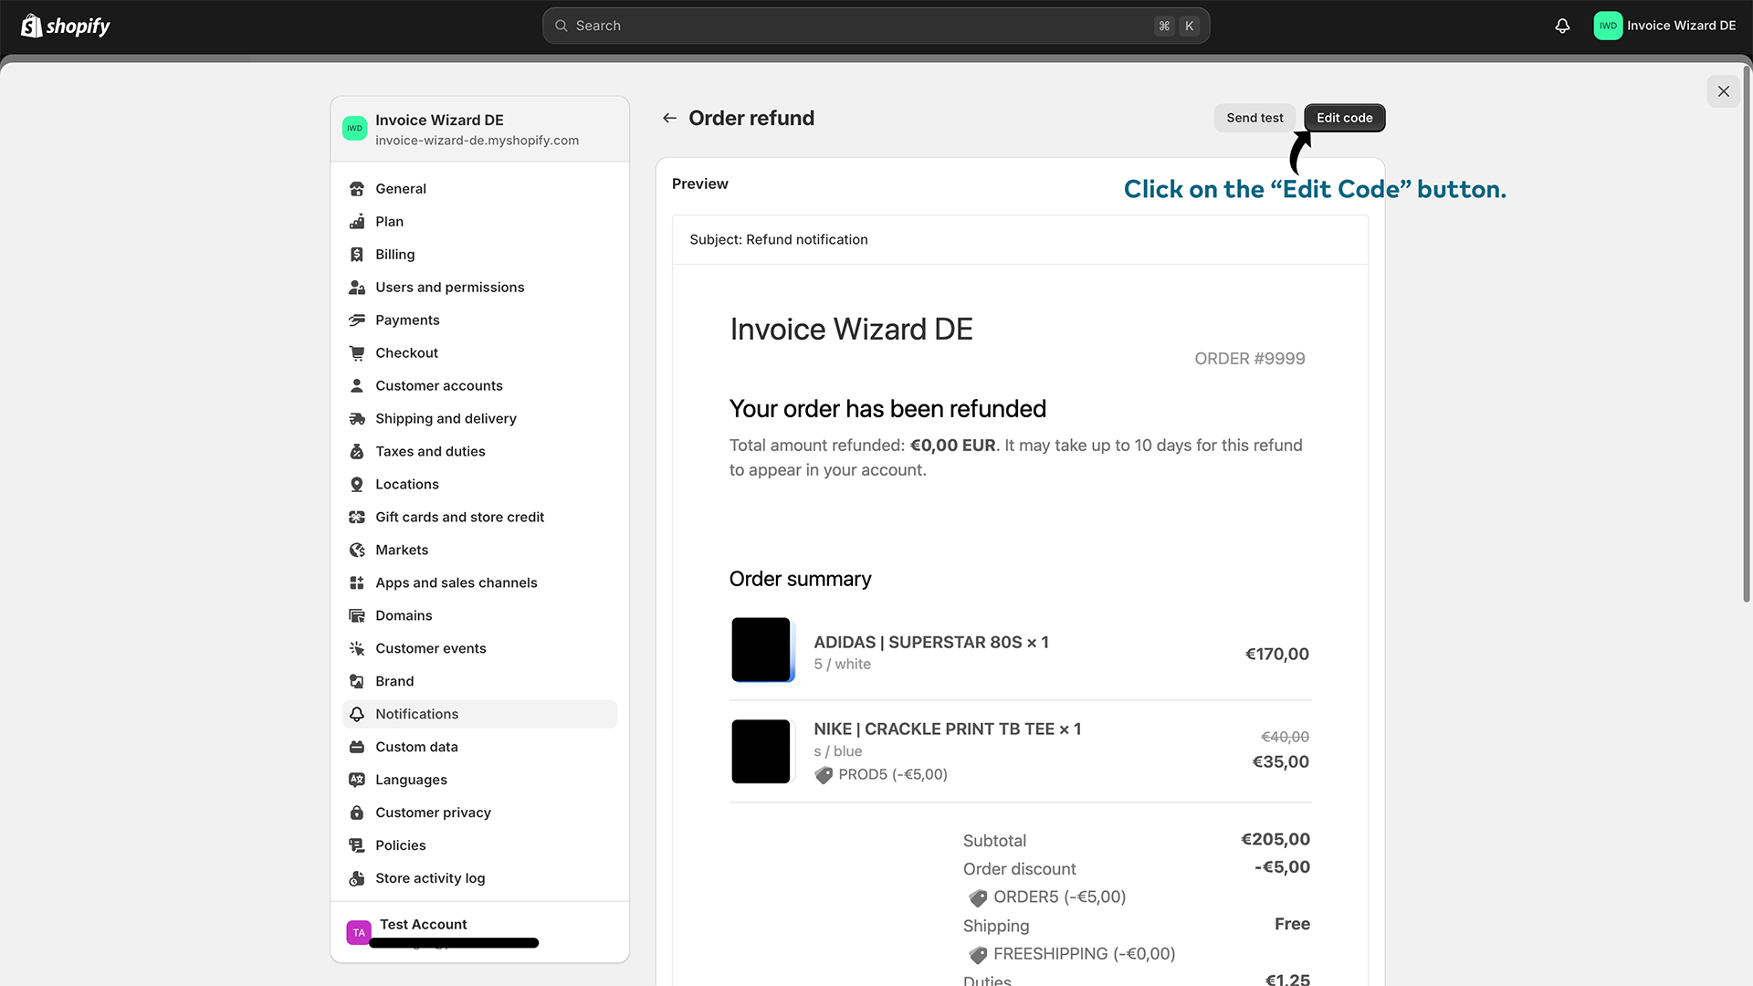Open Store activity log

tap(479, 879)
